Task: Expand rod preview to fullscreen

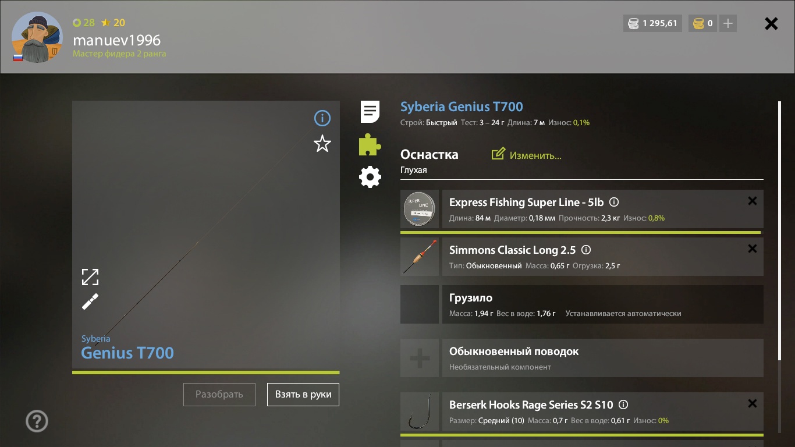Action: pos(90,277)
